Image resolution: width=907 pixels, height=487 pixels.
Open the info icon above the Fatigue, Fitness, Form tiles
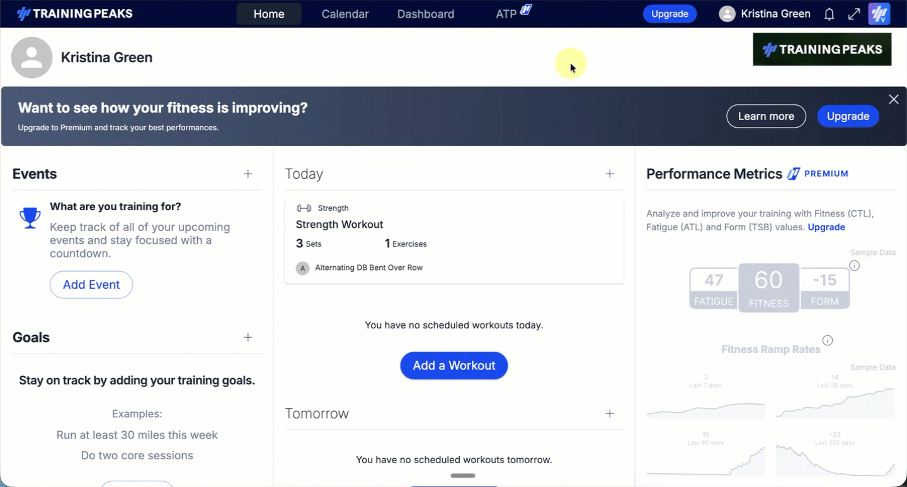(854, 266)
